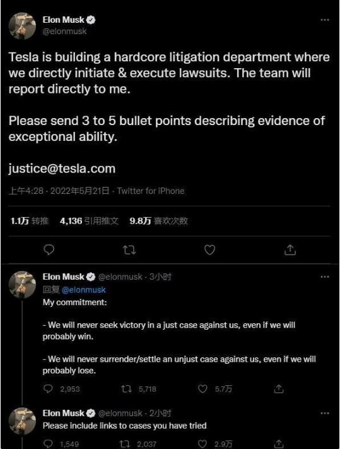This screenshot has width=340, height=449.
Task: Open more options on 'My commitment' reply
Action: (325, 277)
